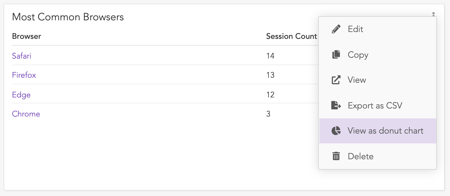Click the Most Common Browsers title
Viewport: 450px width, 196px height.
pyautogui.click(x=68, y=17)
